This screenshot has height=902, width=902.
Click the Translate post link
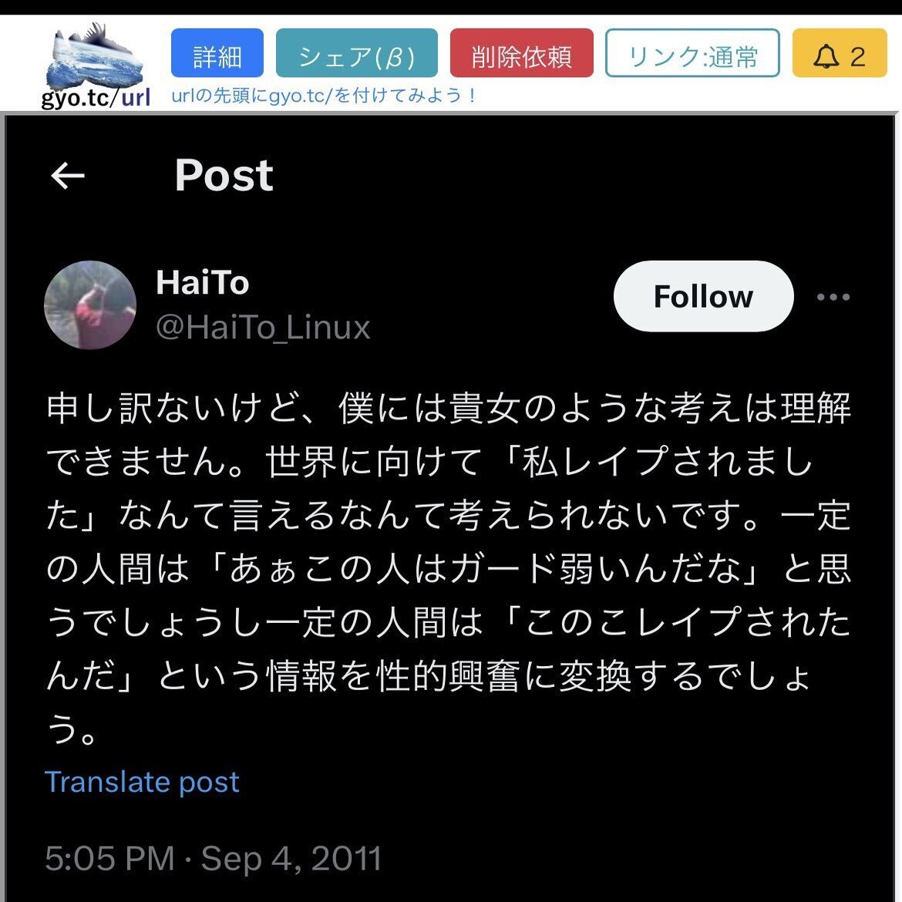coord(142,782)
